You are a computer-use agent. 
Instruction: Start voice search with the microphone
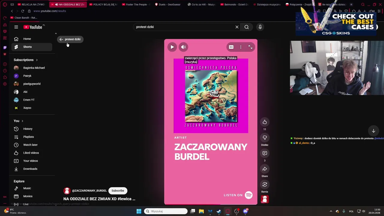click(260, 27)
